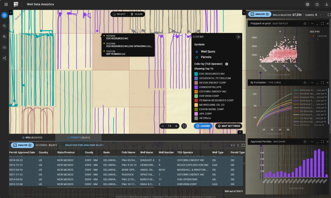Viewport: 331px width, 198px height.
Task: Refresh the Proppant vs prod chart
Action: coord(305,24)
